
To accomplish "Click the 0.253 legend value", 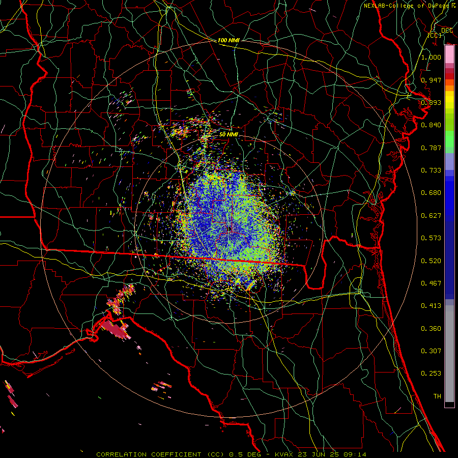I will pos(431,374).
